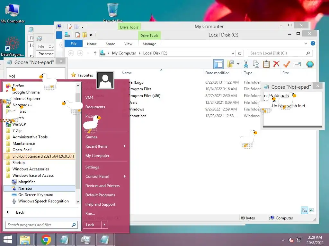The image size is (329, 246).
Task: Open Google Chrome from taskbar
Action: coord(46,240)
